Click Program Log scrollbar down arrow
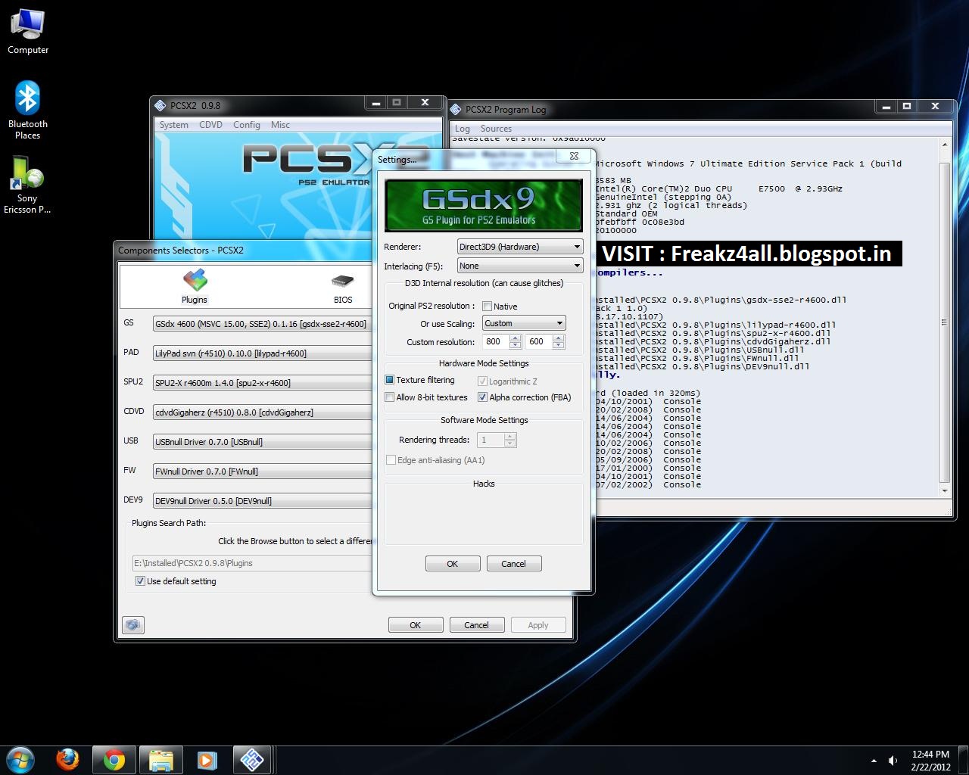This screenshot has width=969, height=775. click(x=944, y=491)
